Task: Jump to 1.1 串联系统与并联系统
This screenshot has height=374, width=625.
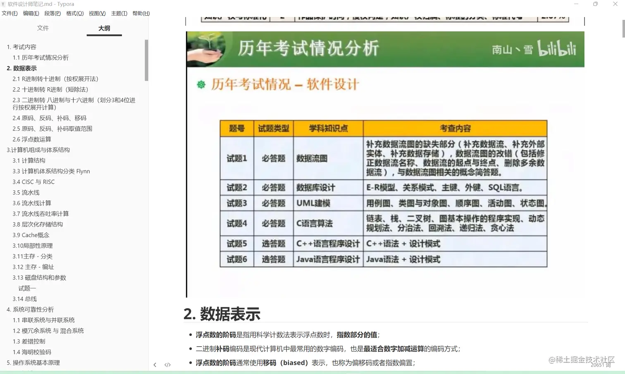Action: pyautogui.click(x=44, y=320)
